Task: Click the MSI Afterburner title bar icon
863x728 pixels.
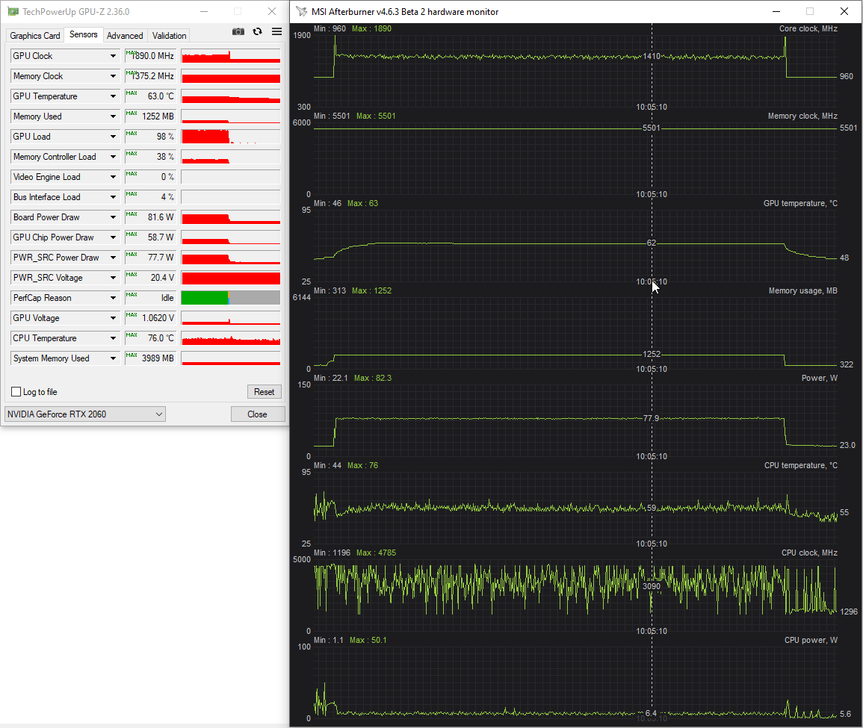Action: (301, 11)
